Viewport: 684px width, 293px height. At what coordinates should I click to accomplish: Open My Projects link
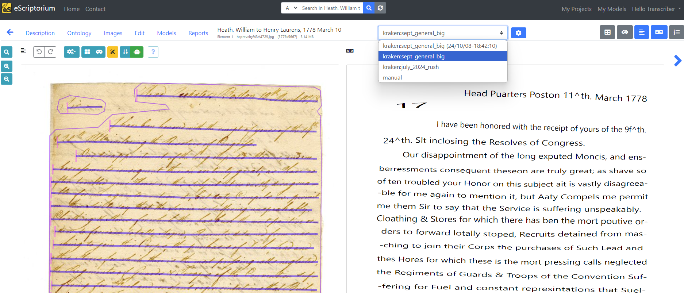point(576,9)
